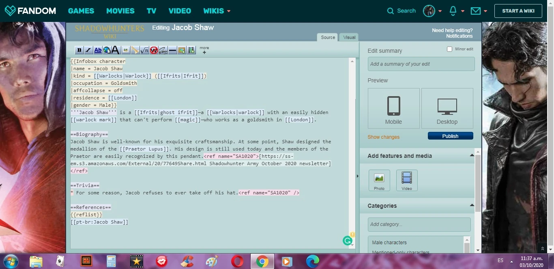The height and width of the screenshot is (269, 554).
Task: Open the Opera browser from taskbar
Action: [237, 262]
